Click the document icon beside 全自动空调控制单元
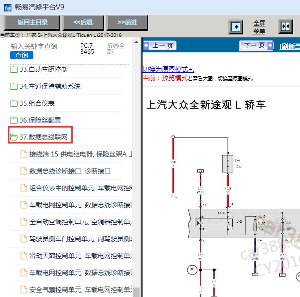 tap(24, 222)
